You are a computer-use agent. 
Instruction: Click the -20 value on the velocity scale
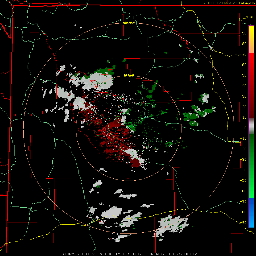click(243, 149)
